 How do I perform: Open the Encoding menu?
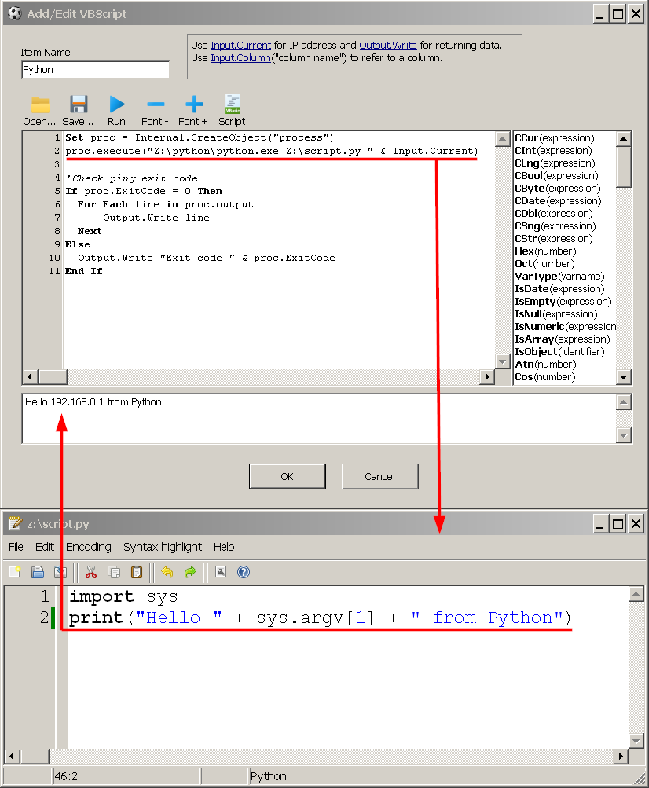tap(89, 547)
